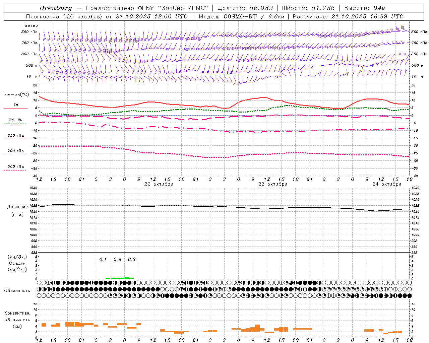Click 'Рассчитано: 21.10.2025 16:39 UTC' timestamp

[348, 16]
